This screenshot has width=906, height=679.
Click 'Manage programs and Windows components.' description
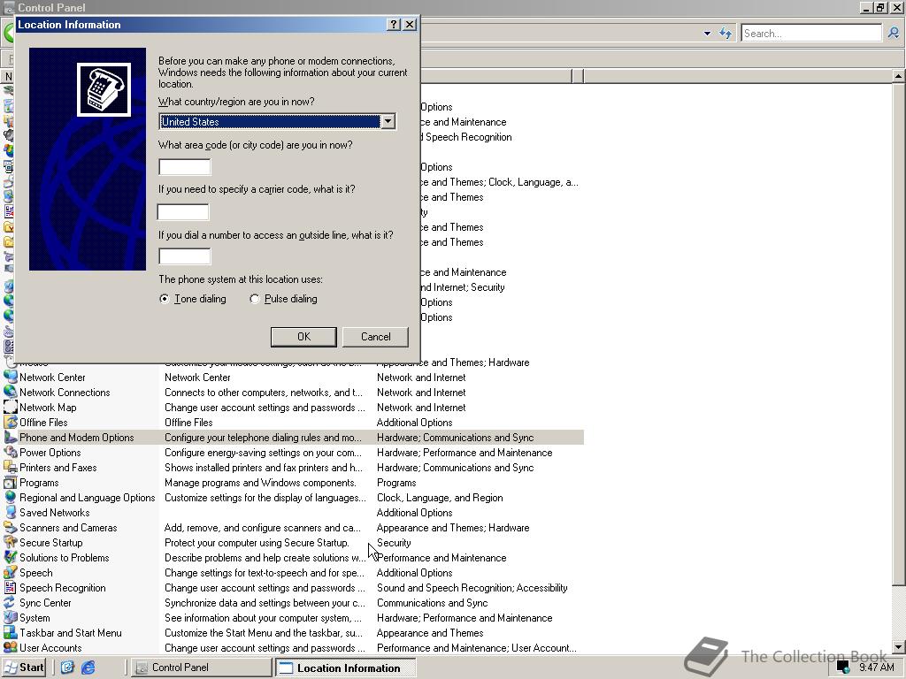click(x=261, y=482)
